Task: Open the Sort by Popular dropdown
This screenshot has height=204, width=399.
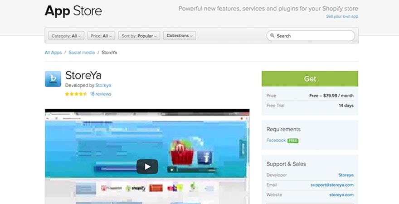Action: pos(139,36)
